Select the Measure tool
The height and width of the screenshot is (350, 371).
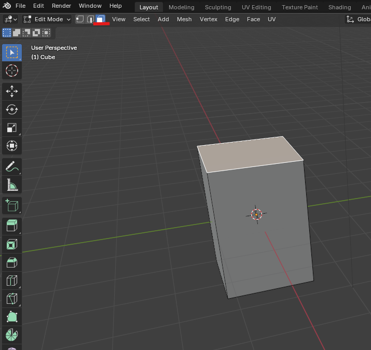click(x=12, y=185)
